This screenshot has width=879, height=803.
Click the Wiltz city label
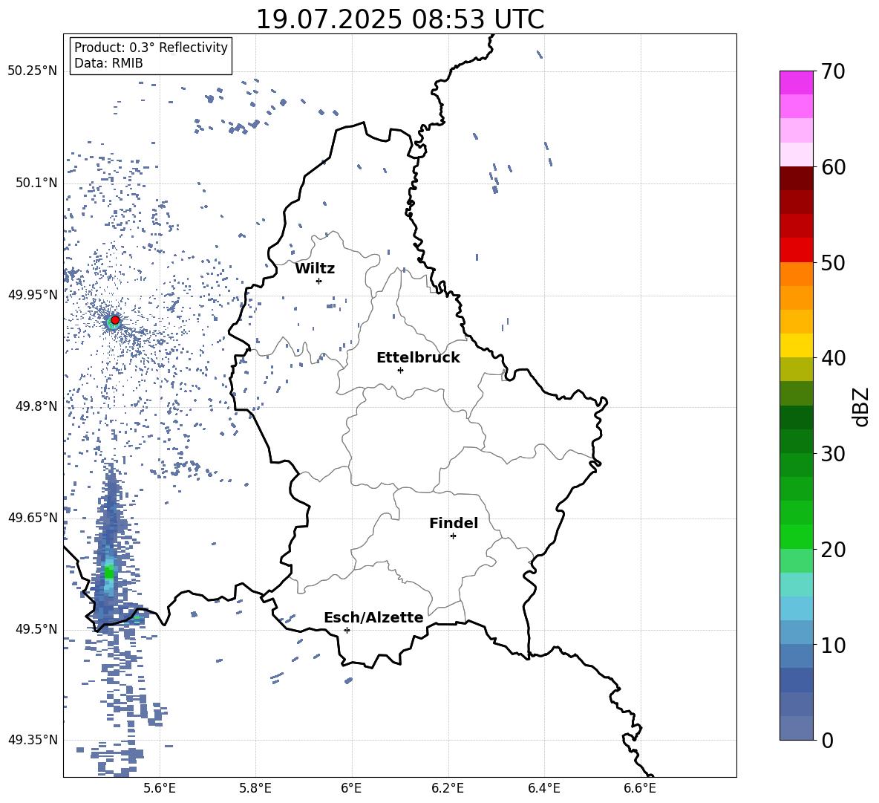coord(315,269)
